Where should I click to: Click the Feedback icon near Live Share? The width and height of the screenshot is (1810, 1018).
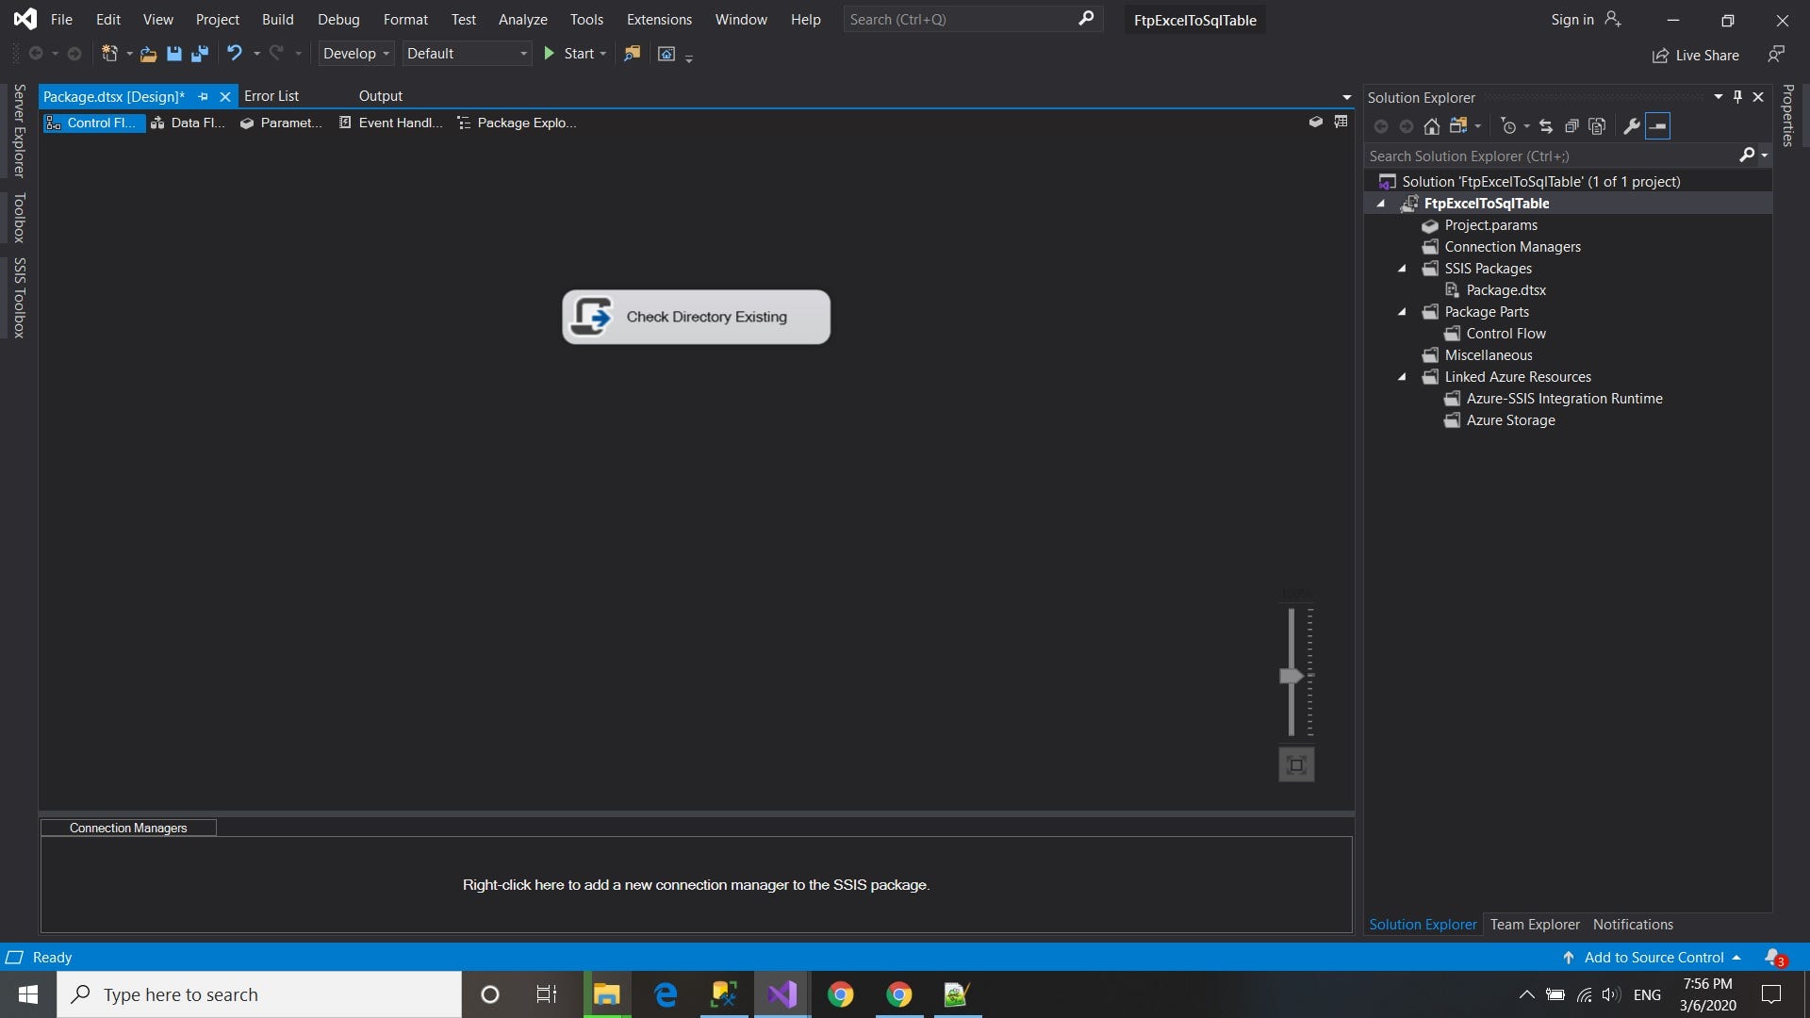point(1776,55)
